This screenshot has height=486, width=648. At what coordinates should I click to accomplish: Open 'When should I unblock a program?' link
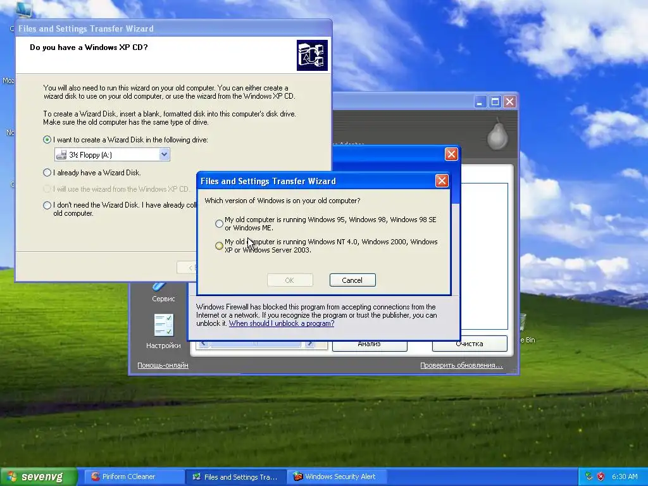tap(282, 323)
